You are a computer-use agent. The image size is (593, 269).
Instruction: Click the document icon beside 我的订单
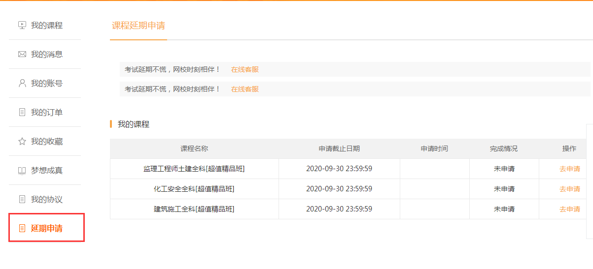pyautogui.click(x=22, y=112)
